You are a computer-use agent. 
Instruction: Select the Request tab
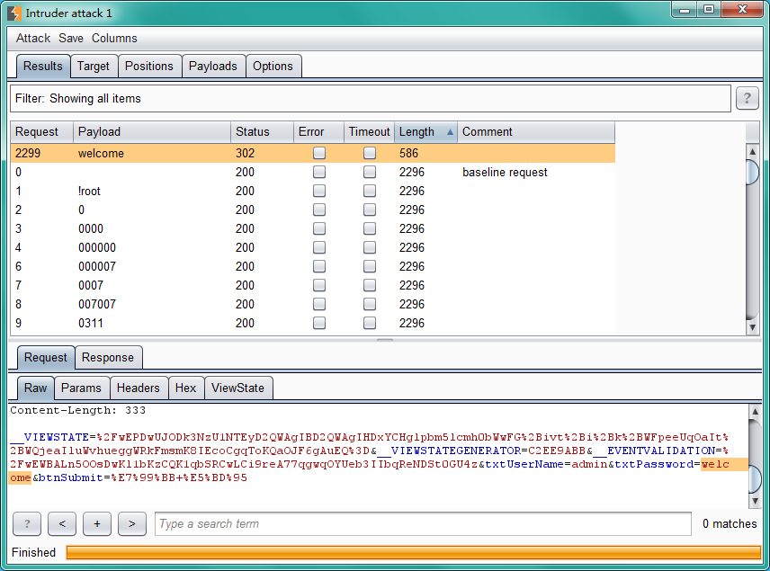[46, 357]
